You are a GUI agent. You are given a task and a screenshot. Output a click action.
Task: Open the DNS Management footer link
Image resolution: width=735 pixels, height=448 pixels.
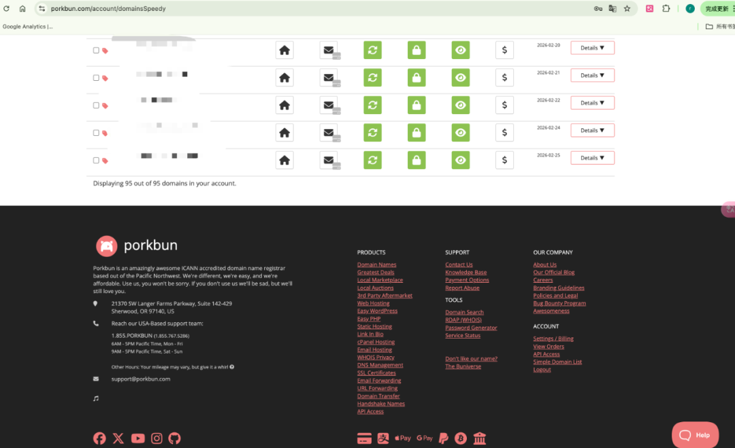coord(380,365)
